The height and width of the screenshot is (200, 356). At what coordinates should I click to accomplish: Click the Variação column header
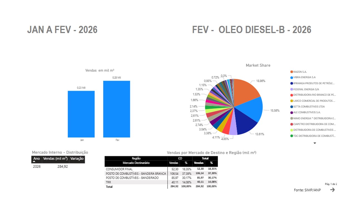[77, 159]
